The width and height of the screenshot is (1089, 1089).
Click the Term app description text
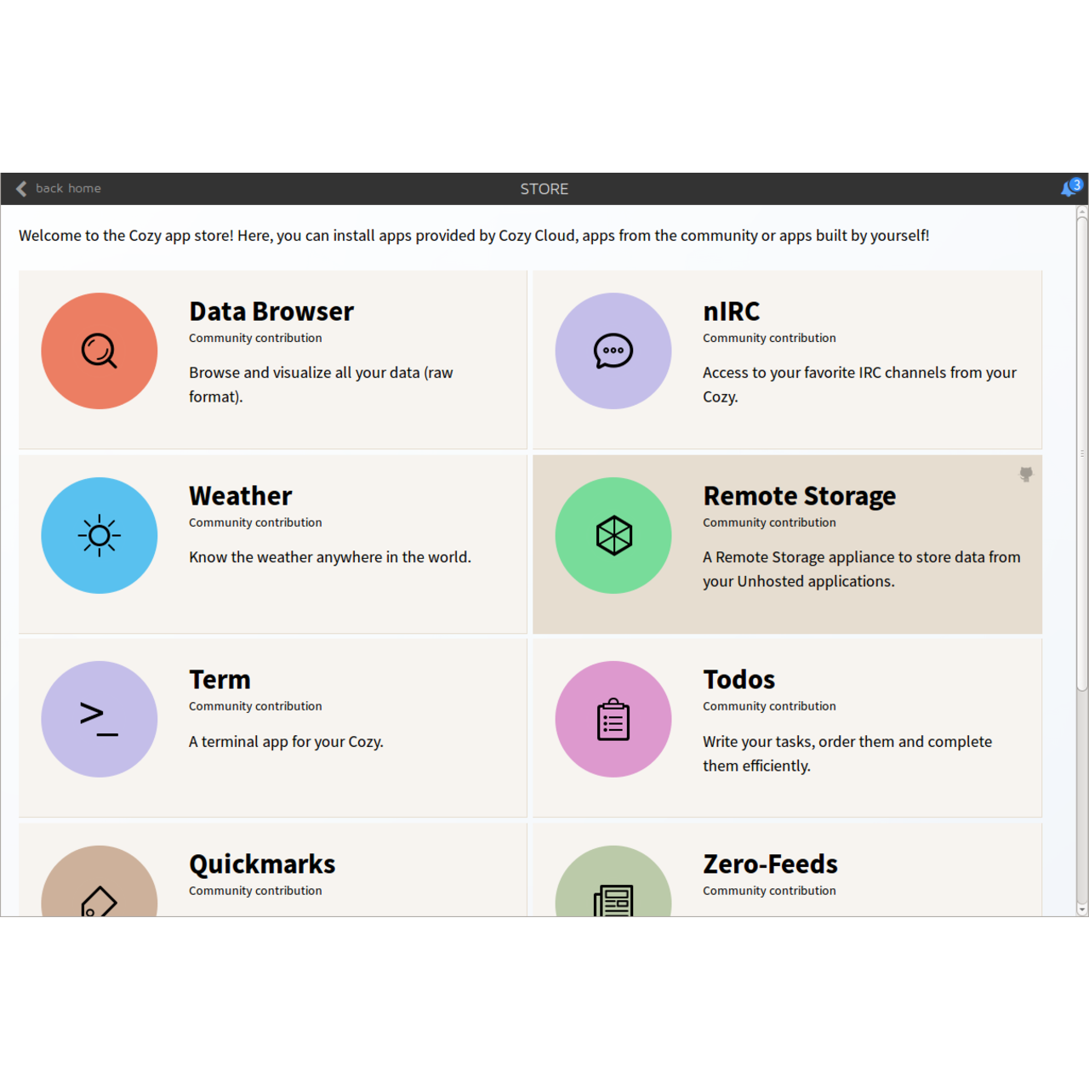pyautogui.click(x=286, y=742)
